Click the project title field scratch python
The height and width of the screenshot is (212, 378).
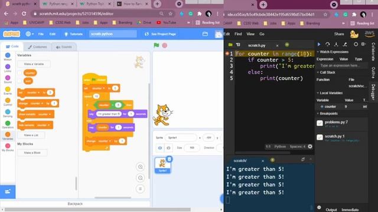[x=113, y=34]
